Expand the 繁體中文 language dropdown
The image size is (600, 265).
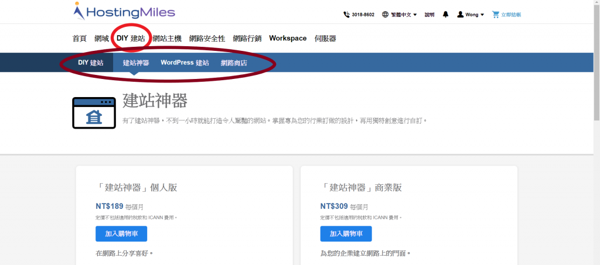click(404, 15)
